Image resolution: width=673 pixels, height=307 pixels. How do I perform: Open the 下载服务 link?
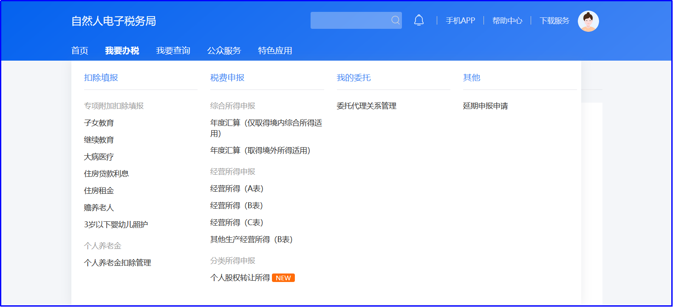[x=554, y=21]
